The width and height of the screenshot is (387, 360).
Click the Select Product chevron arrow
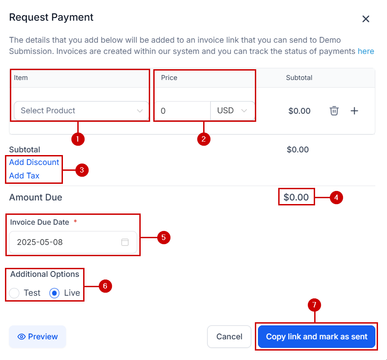click(x=140, y=111)
